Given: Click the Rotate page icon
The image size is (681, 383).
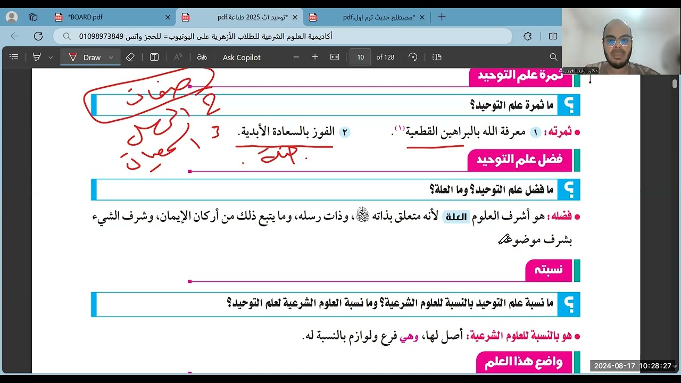Looking at the screenshot, I should (x=413, y=57).
